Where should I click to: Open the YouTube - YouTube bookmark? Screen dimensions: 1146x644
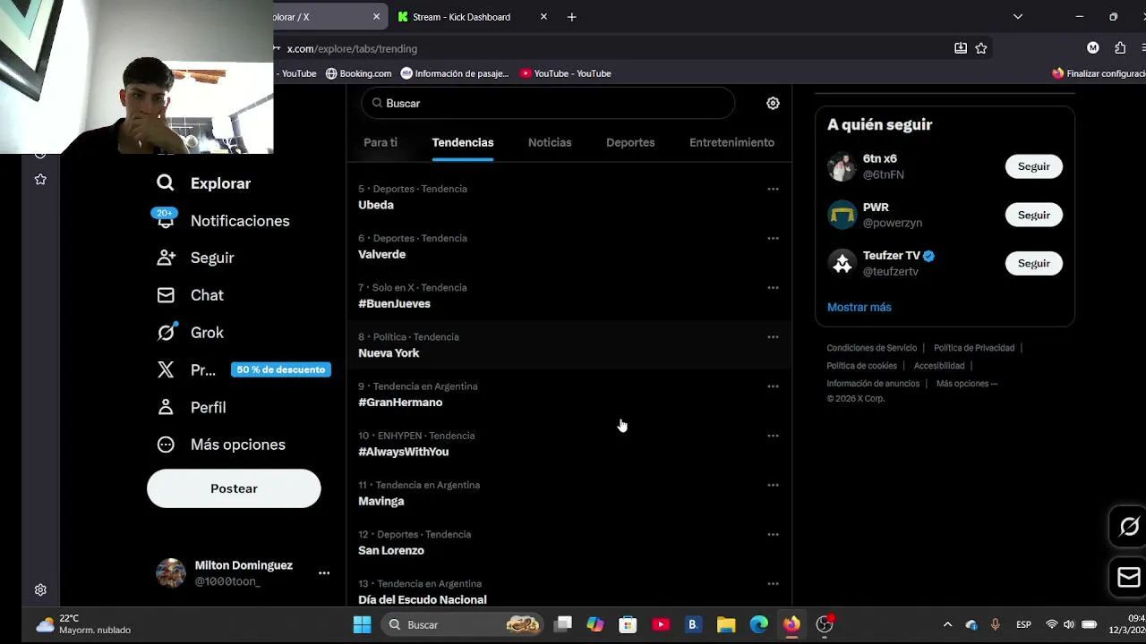pyautogui.click(x=565, y=73)
